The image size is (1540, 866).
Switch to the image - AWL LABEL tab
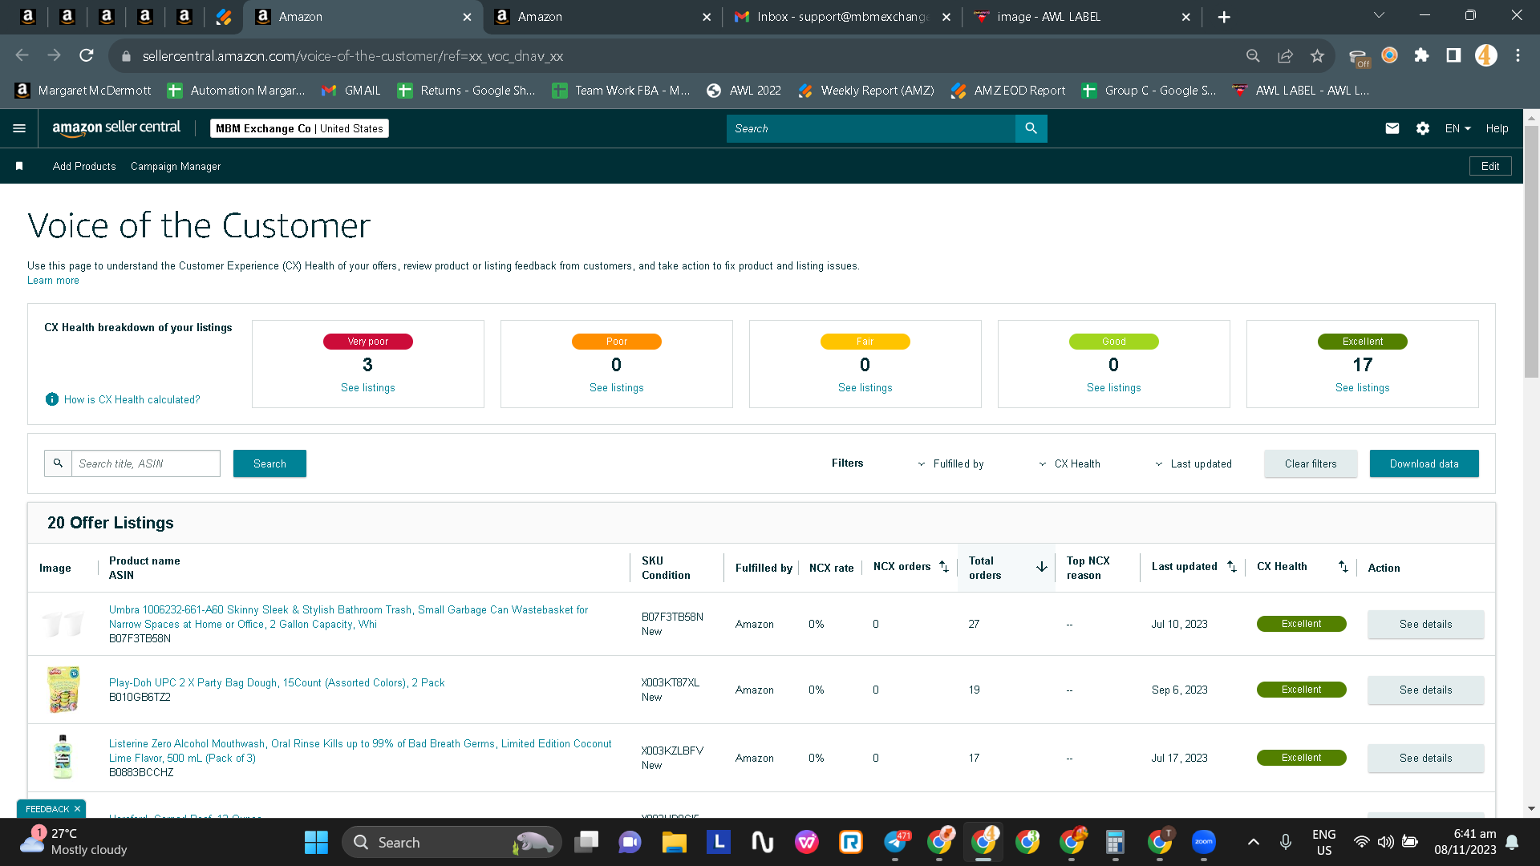[x=1083, y=17]
